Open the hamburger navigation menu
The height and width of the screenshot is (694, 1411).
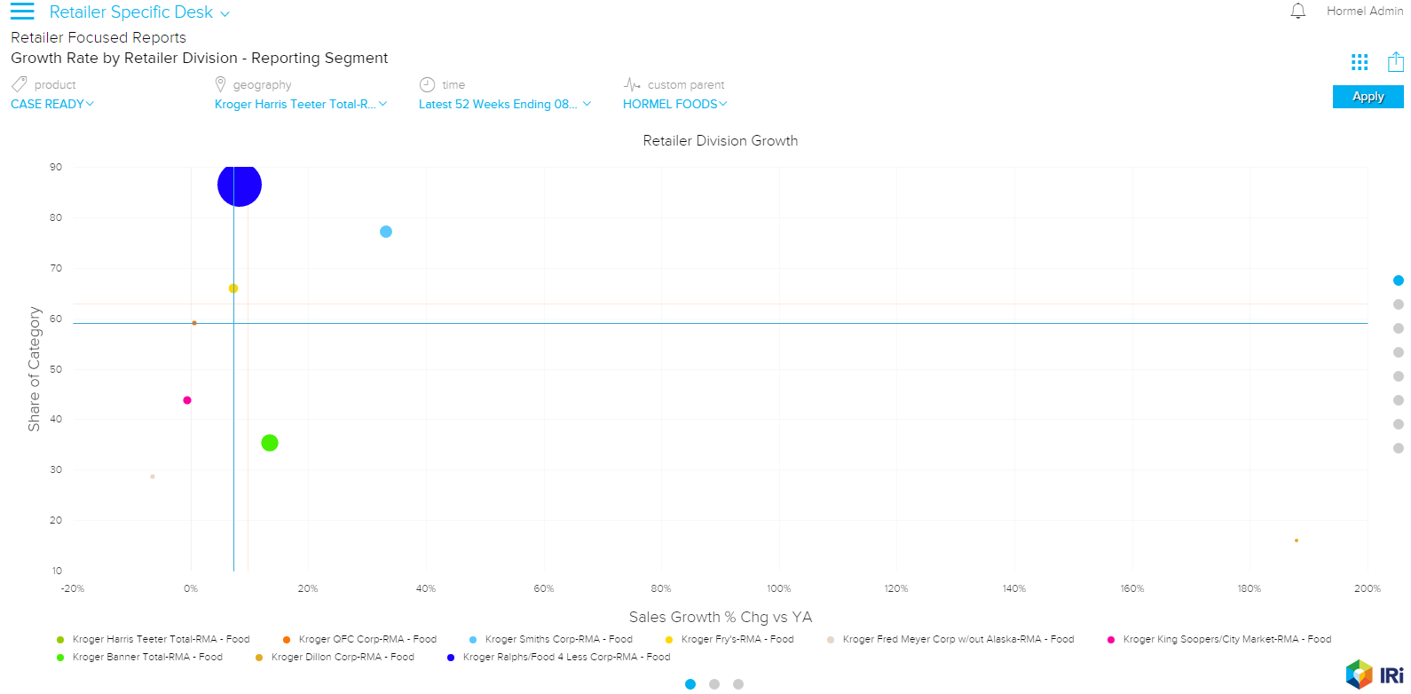click(x=22, y=12)
